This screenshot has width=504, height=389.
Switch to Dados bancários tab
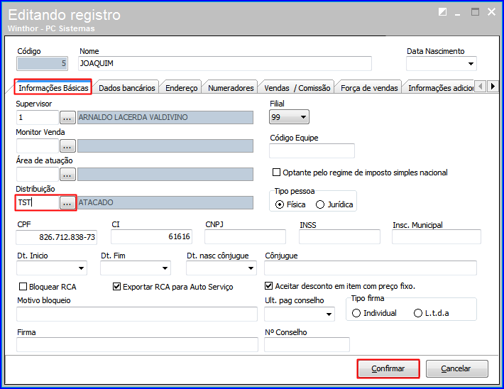[x=126, y=88]
